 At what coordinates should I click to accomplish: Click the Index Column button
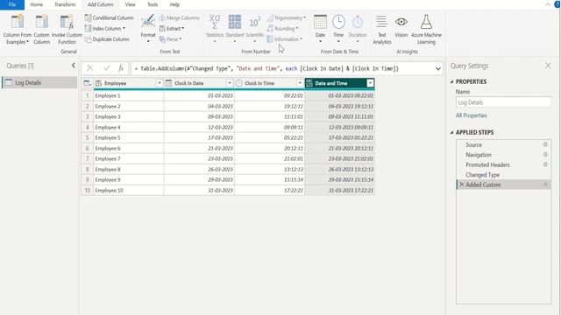(105, 28)
